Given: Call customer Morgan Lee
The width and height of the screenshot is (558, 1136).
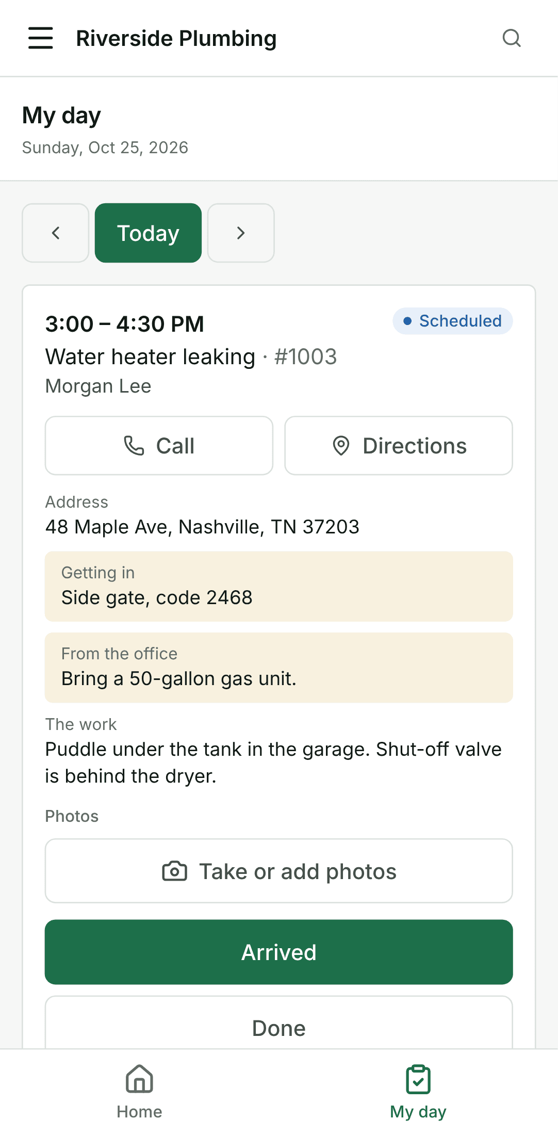Looking at the screenshot, I should 159,446.
